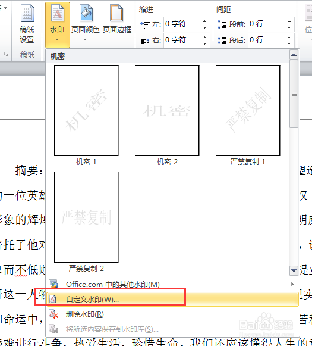This screenshot has width=312, height=346.
Task: Expand the 页面颜色 dropdown arrow
Action: 85,40
